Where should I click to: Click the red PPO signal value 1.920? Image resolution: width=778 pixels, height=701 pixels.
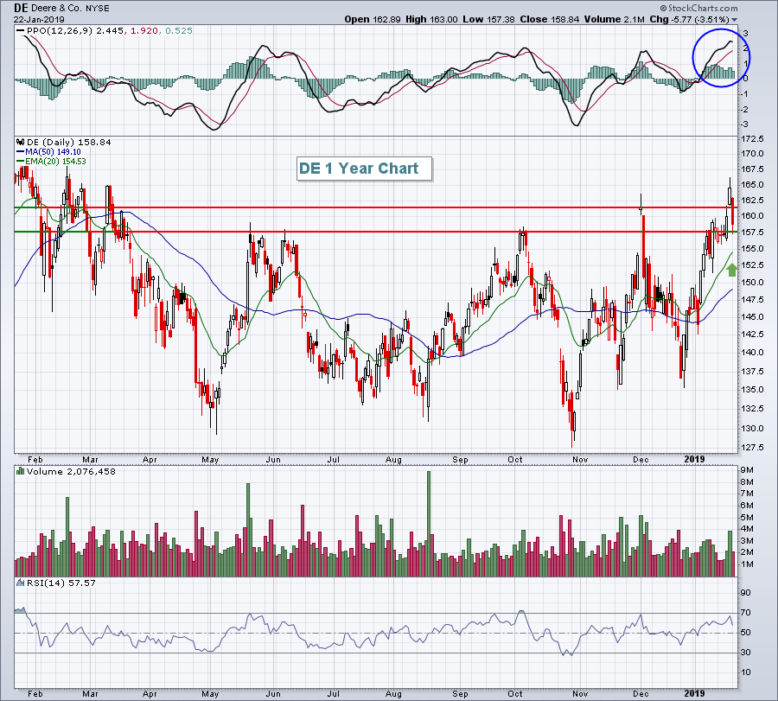point(144,31)
